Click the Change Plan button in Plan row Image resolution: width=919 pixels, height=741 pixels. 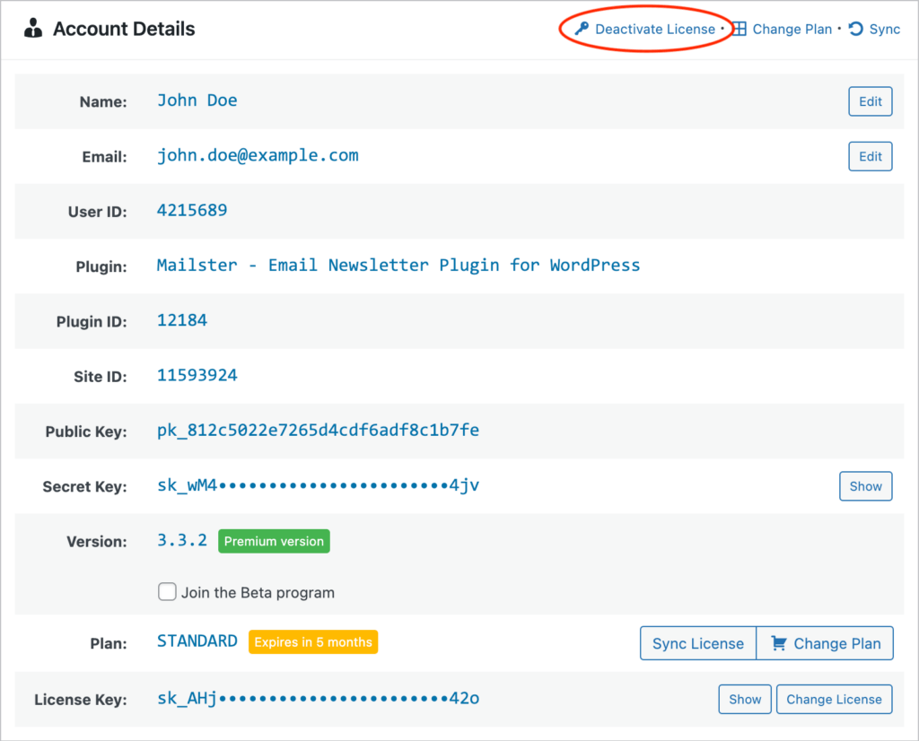(x=826, y=643)
